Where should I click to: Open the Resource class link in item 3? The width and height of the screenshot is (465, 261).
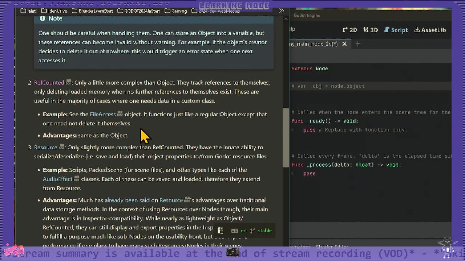[46, 147]
